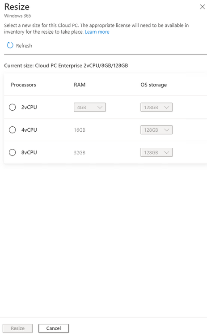The height and width of the screenshot is (336, 207).
Task: Click the 2vCPU label text
Action: (29, 108)
